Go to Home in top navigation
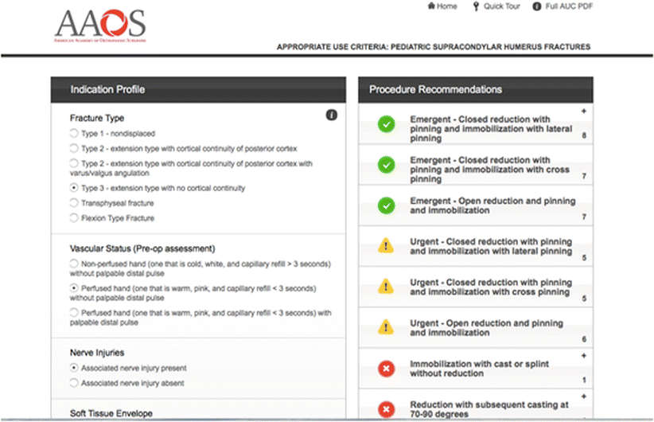Viewport: 654px width, 422px height. pos(442,6)
